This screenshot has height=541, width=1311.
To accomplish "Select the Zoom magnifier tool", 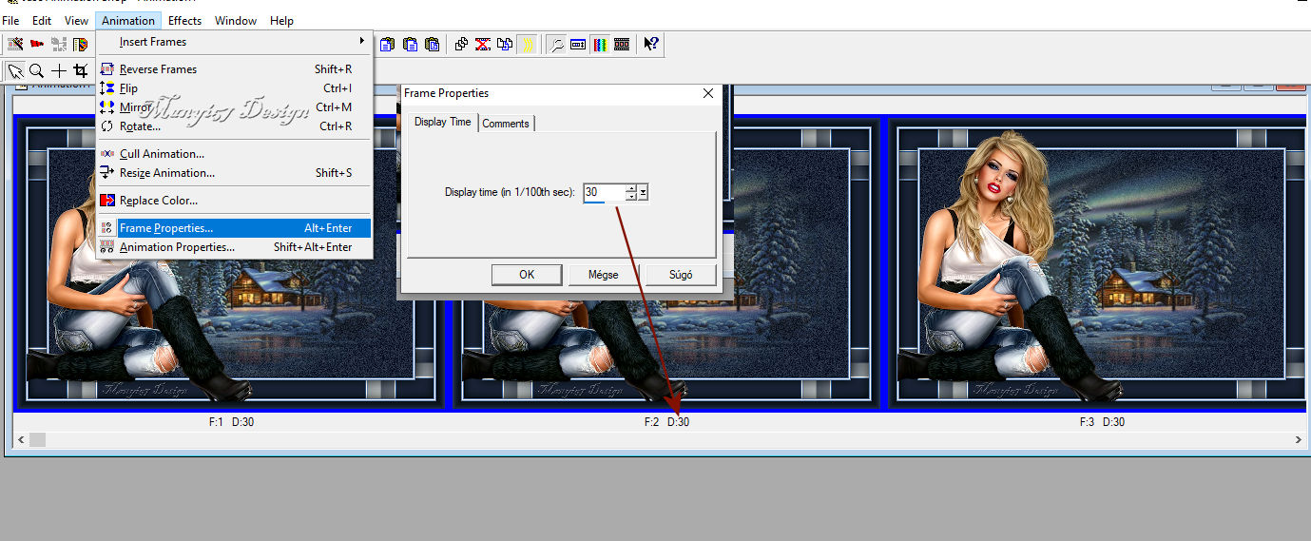I will [37, 70].
